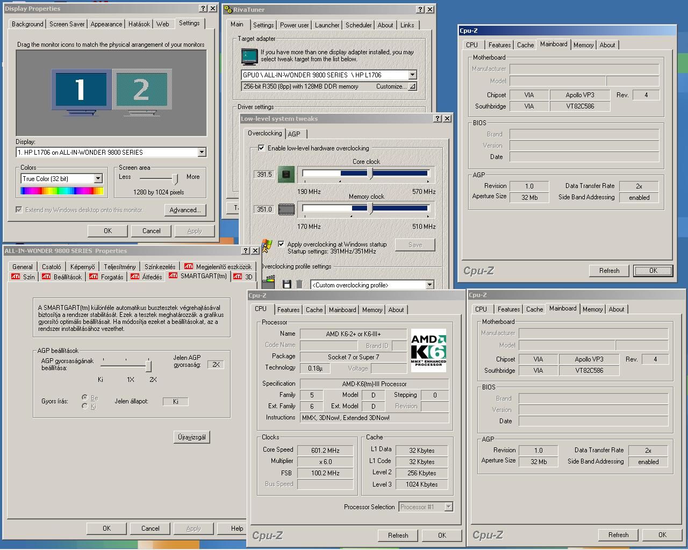Click the Screen area resolution slider handle
Viewport: 688px width, 550px height.
pyautogui.click(x=175, y=178)
